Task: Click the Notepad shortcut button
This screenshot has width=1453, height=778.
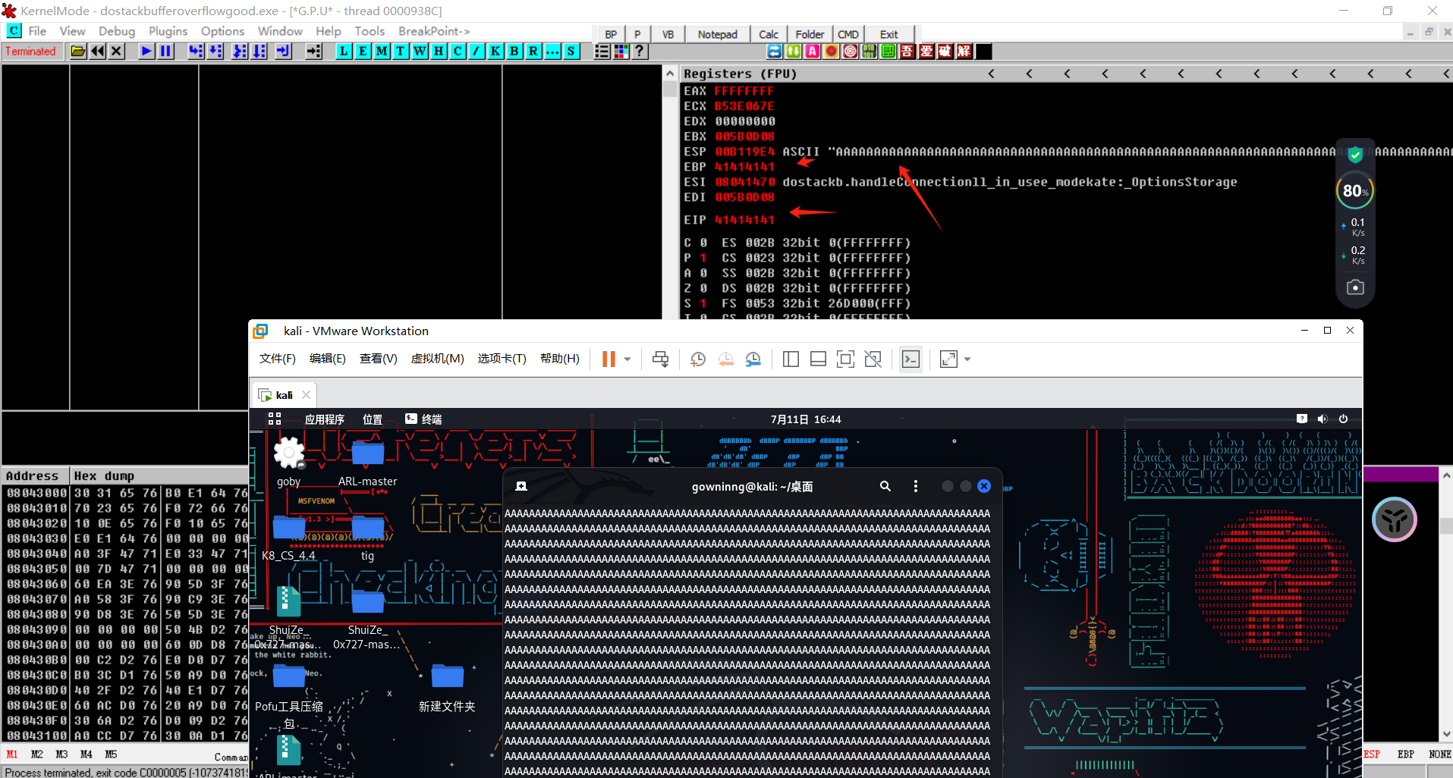Action: pyautogui.click(x=717, y=34)
